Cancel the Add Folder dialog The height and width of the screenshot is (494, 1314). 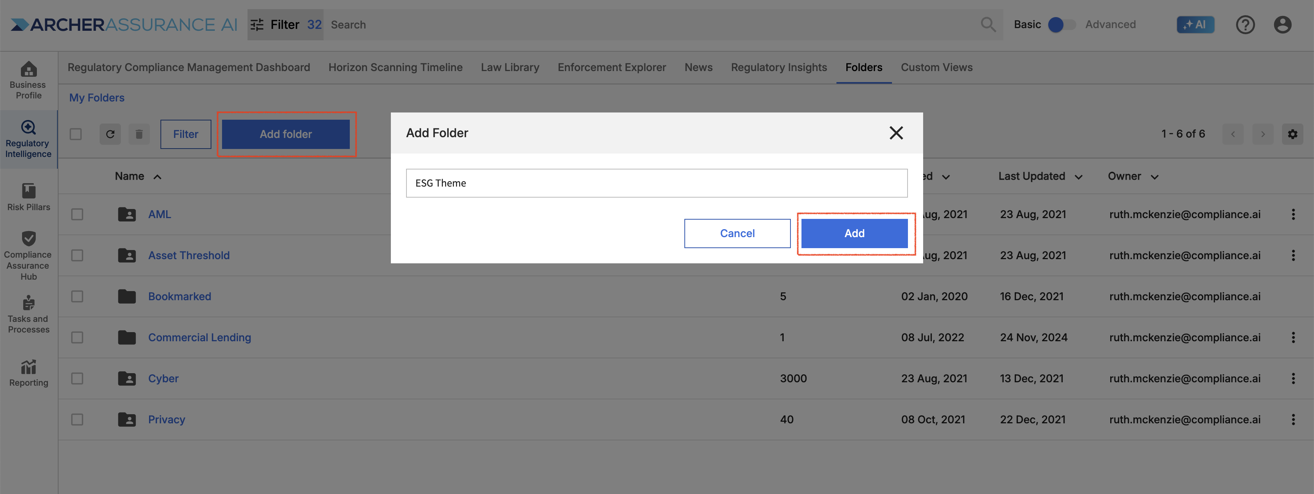(x=737, y=233)
